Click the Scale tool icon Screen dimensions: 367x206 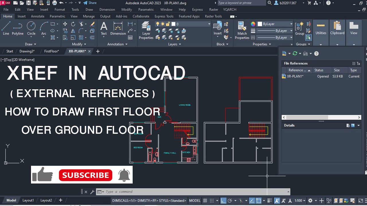click(73, 37)
